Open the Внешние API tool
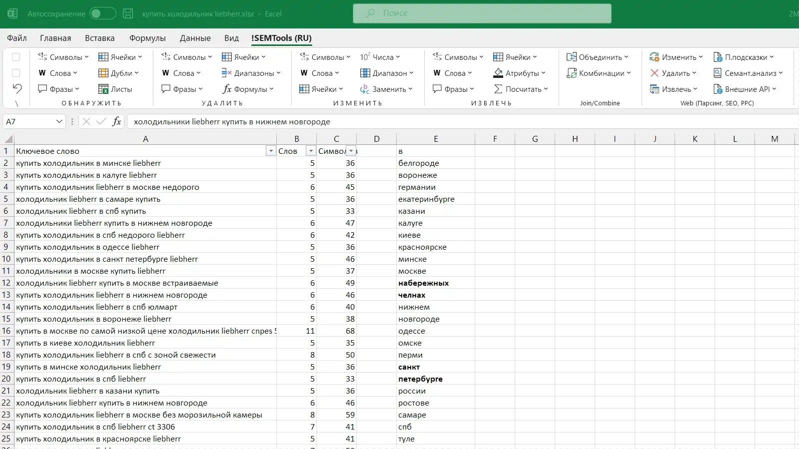This screenshot has height=449, width=799. pyautogui.click(x=745, y=89)
